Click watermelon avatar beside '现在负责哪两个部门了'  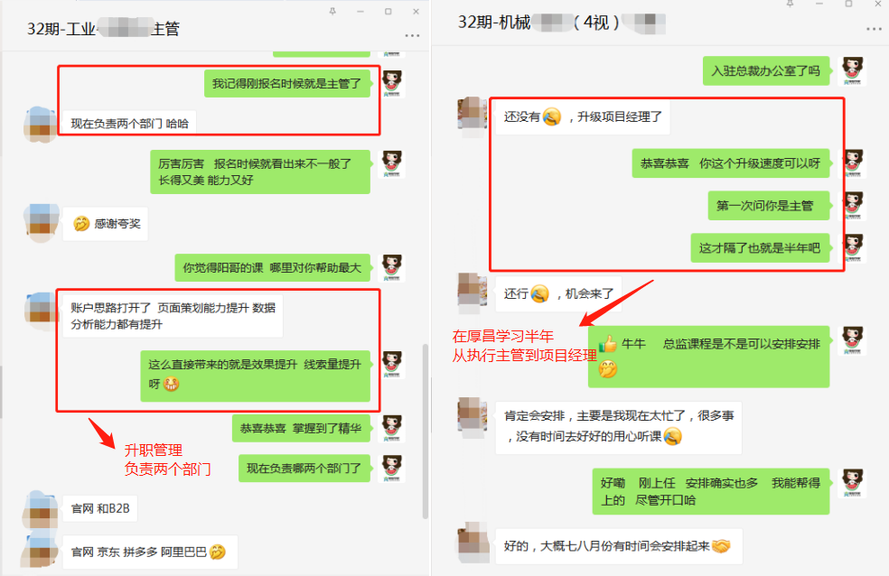392,469
